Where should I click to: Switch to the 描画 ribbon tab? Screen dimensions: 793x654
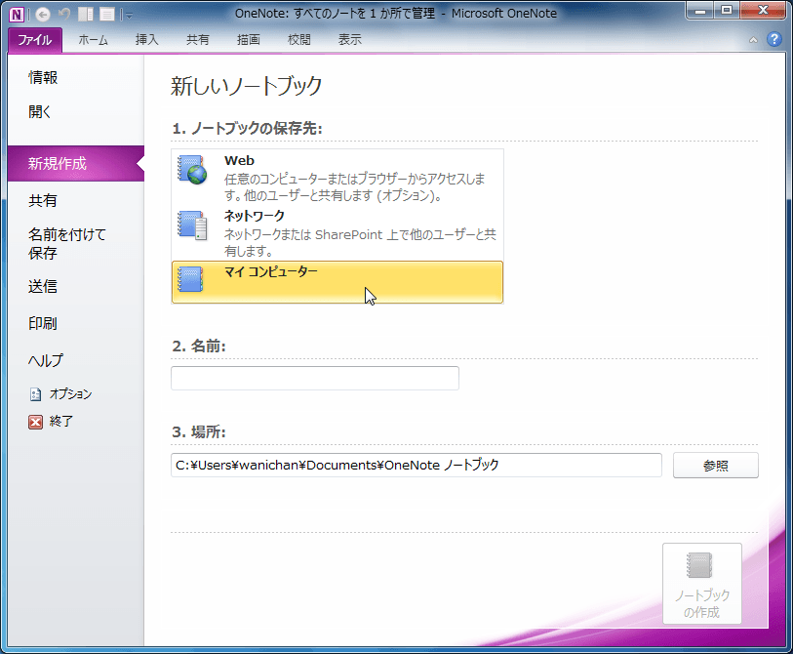click(x=249, y=40)
